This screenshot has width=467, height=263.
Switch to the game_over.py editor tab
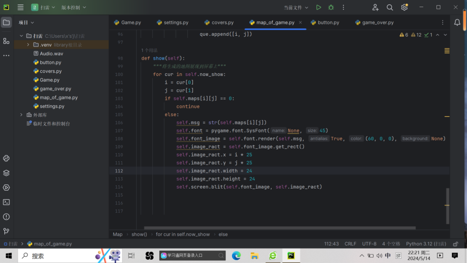[374, 22]
